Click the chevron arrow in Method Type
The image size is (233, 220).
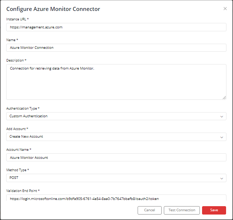click(x=222, y=178)
